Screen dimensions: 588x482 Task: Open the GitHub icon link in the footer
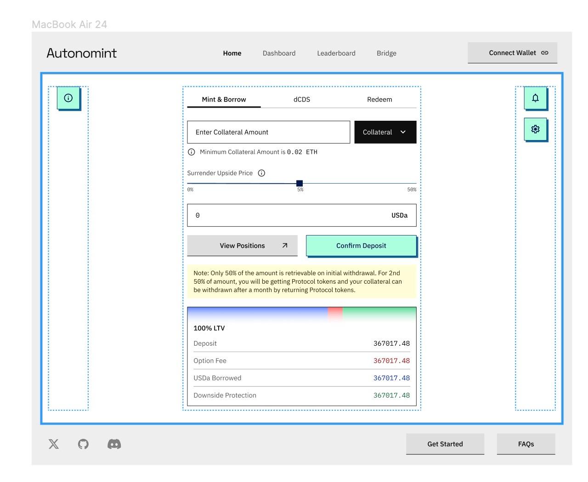(83, 444)
